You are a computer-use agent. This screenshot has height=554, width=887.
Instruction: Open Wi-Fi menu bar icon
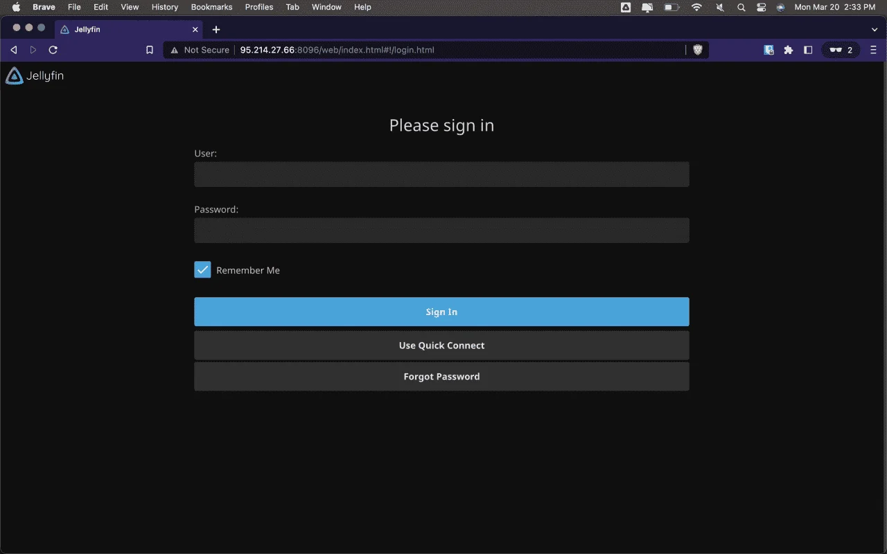[696, 7]
